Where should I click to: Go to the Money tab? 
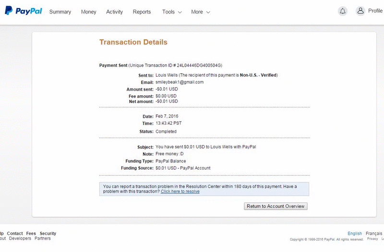pyautogui.click(x=88, y=11)
